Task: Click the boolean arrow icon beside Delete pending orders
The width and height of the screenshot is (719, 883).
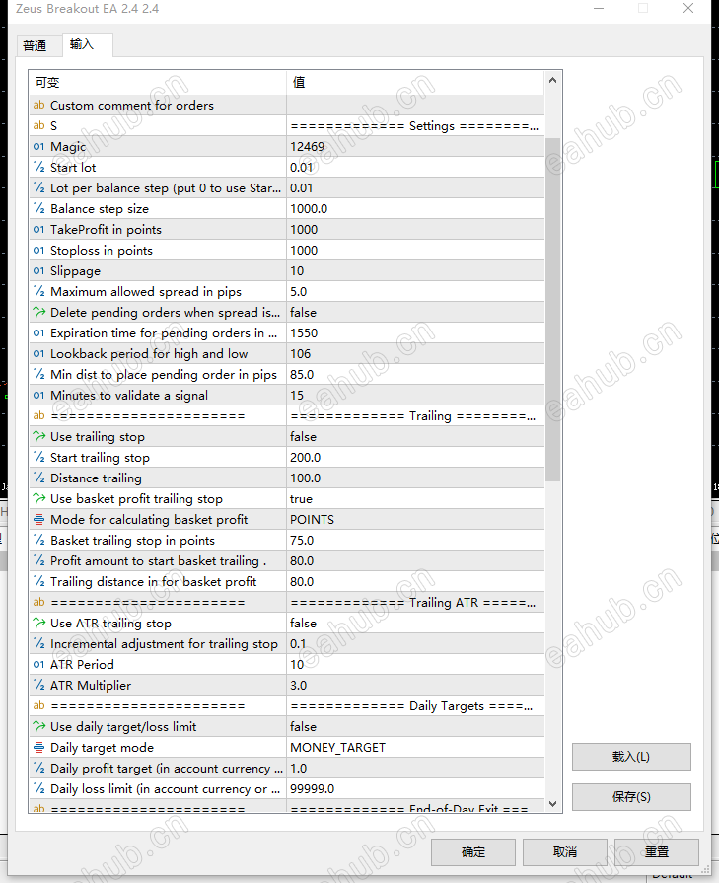Action: [x=38, y=312]
